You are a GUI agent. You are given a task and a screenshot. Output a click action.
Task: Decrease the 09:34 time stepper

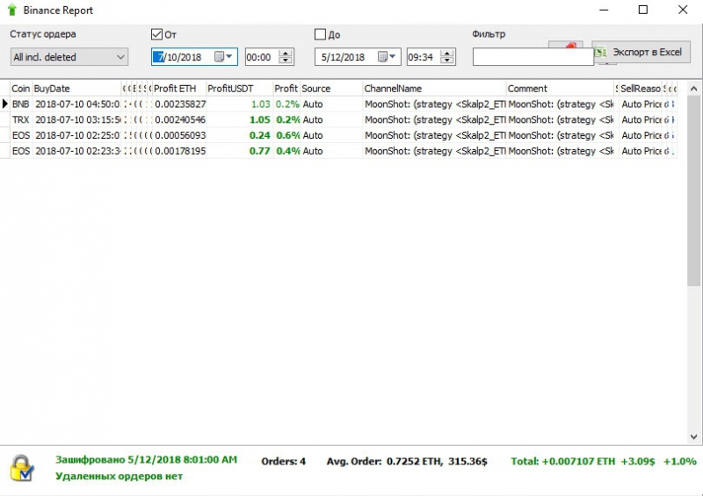(447, 61)
